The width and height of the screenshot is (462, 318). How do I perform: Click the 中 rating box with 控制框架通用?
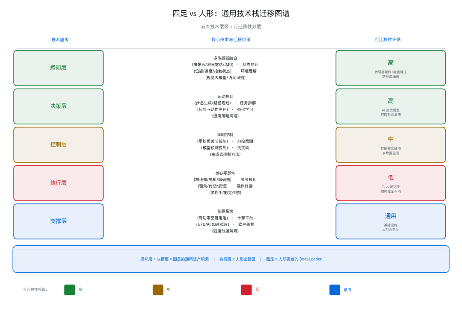coord(391,144)
